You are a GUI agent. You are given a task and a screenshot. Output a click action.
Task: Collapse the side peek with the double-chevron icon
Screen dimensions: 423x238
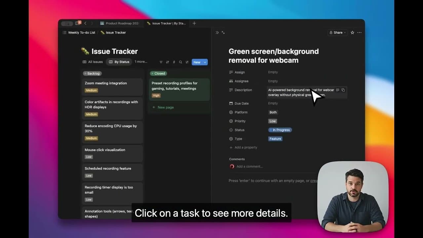(217, 32)
